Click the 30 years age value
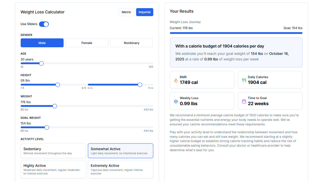The image size is (323, 182). tap(27, 59)
